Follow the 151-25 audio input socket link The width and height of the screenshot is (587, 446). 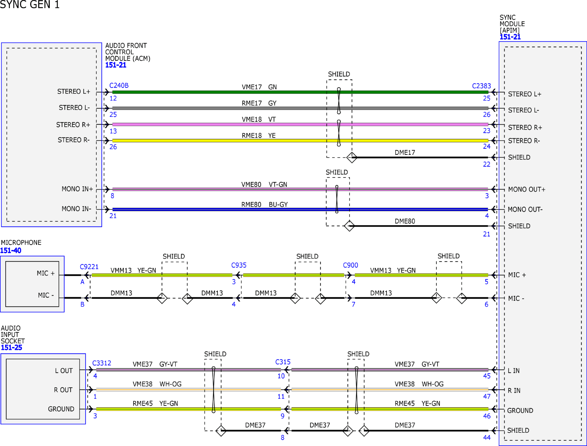(x=11, y=348)
